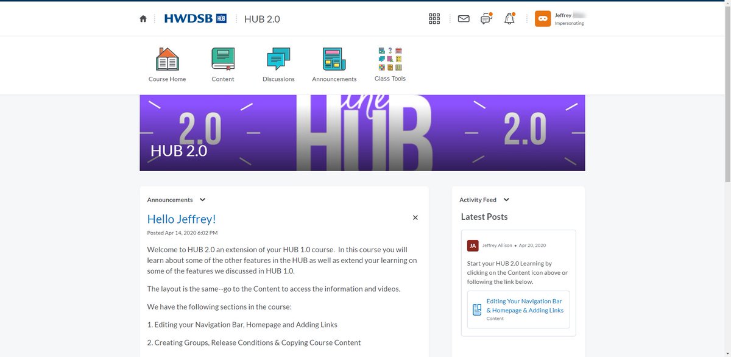The width and height of the screenshot is (731, 357).
Task: Dismiss the Hello Jeffrey announcement
Action: (x=415, y=217)
